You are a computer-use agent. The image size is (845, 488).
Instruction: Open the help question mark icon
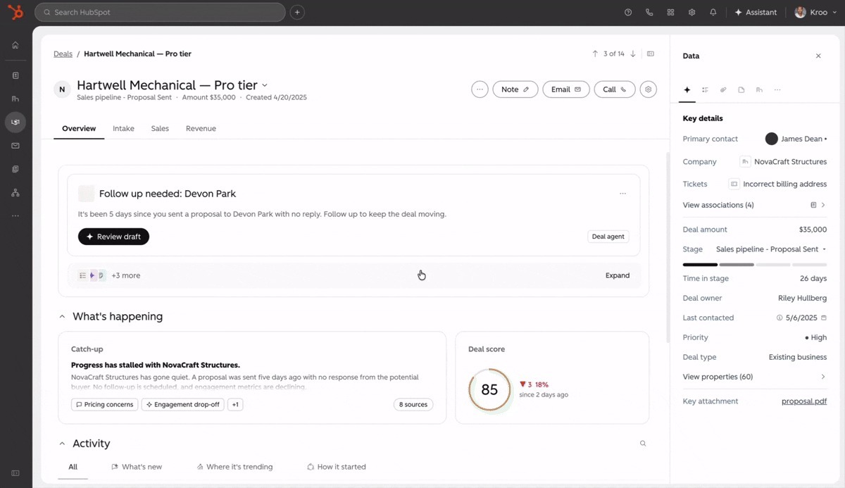pyautogui.click(x=628, y=12)
